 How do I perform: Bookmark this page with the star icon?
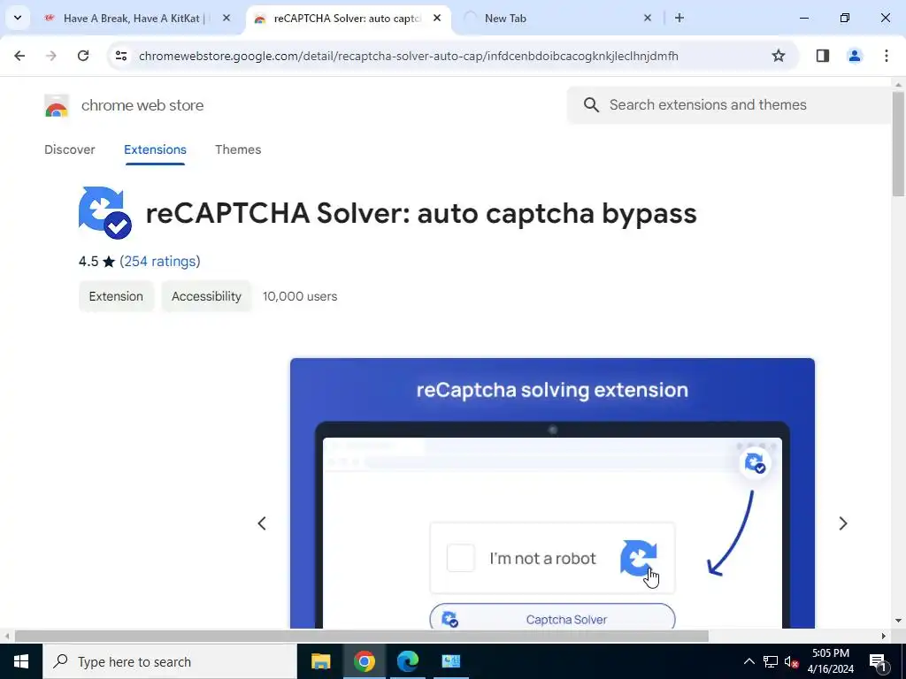[x=779, y=56]
